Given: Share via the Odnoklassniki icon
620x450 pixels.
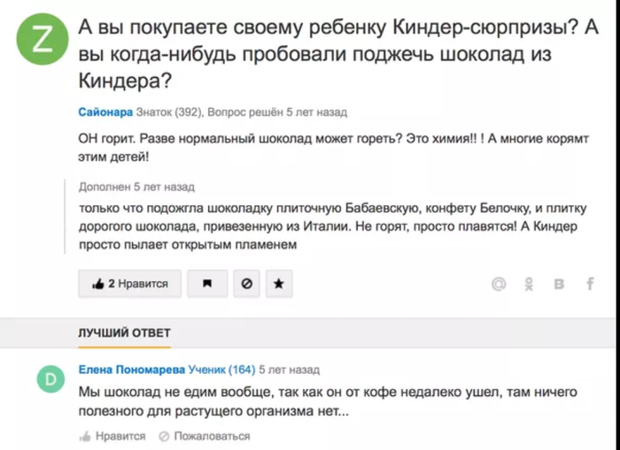Looking at the screenshot, I should coord(530,284).
